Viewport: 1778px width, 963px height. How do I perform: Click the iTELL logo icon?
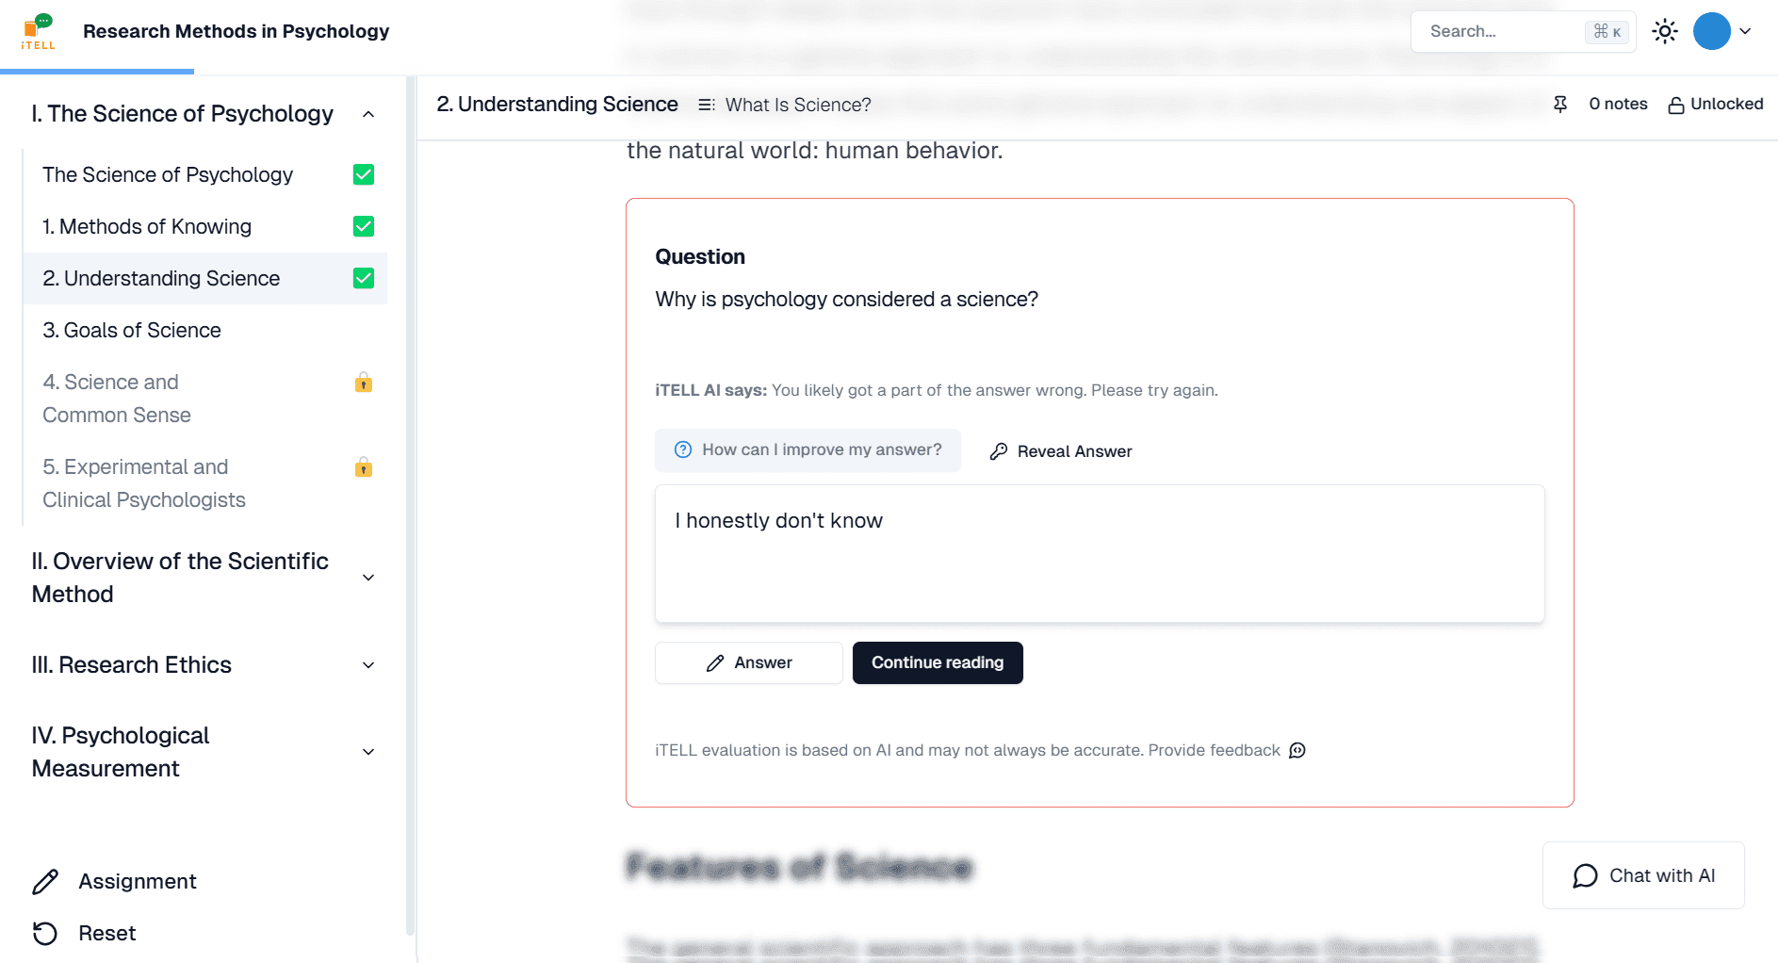coord(39,31)
